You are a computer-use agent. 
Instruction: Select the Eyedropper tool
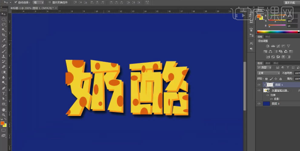click(4, 40)
